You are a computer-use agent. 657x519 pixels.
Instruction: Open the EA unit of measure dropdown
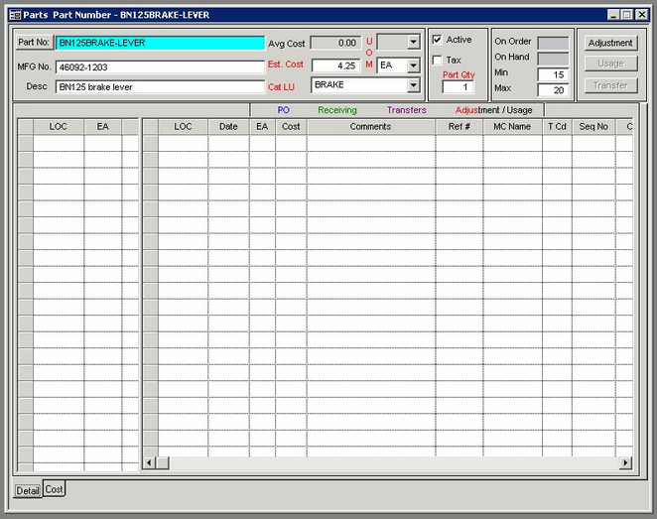pyautogui.click(x=413, y=65)
